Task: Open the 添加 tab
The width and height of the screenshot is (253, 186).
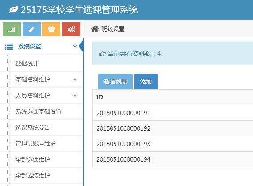Action: coord(146,82)
